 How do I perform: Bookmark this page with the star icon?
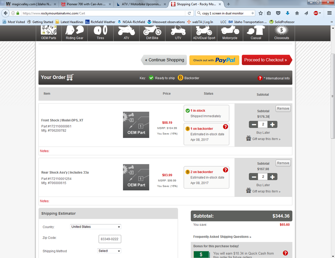coord(260,13)
